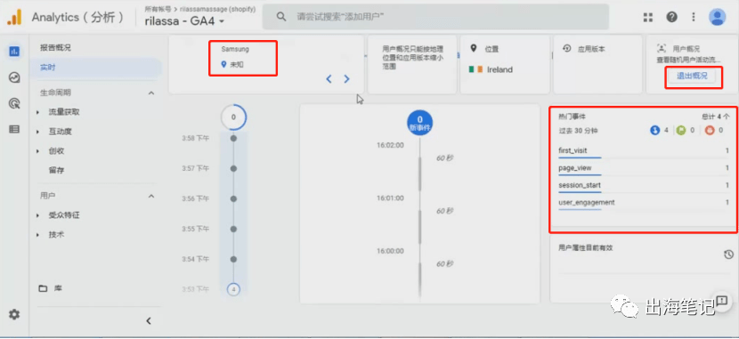Open the Reports icon in left rail

(x=14, y=52)
